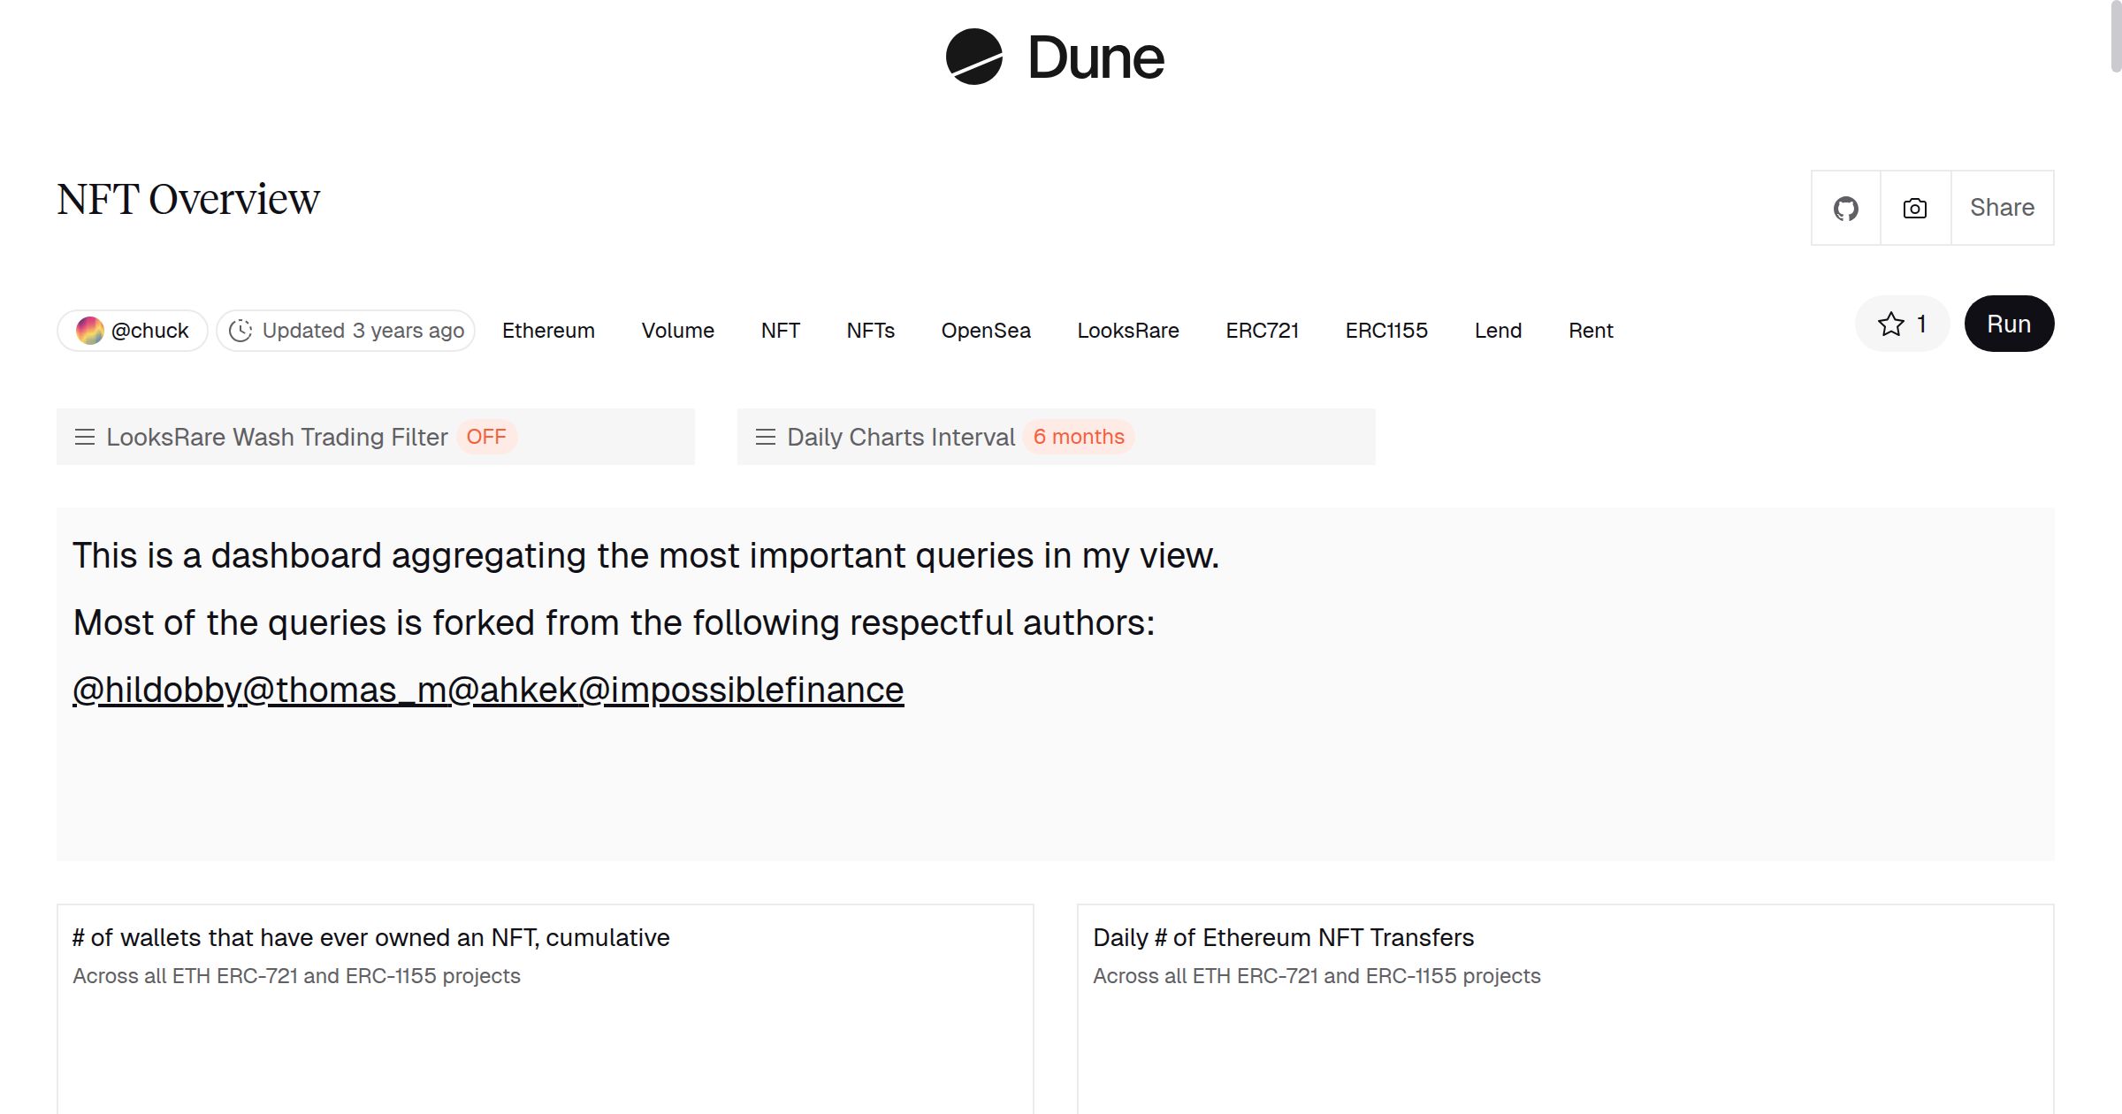
Task: Click the page's vertical scrollbar thumb
Action: click(x=2115, y=35)
